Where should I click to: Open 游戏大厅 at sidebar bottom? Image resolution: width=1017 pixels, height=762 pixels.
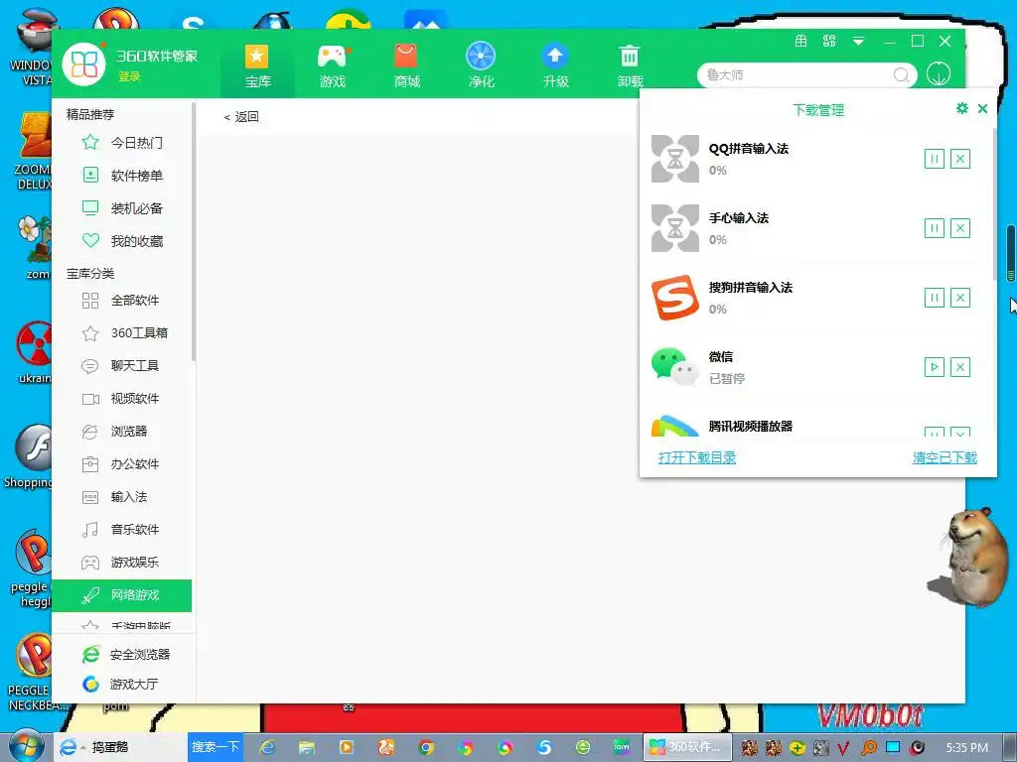(x=122, y=684)
